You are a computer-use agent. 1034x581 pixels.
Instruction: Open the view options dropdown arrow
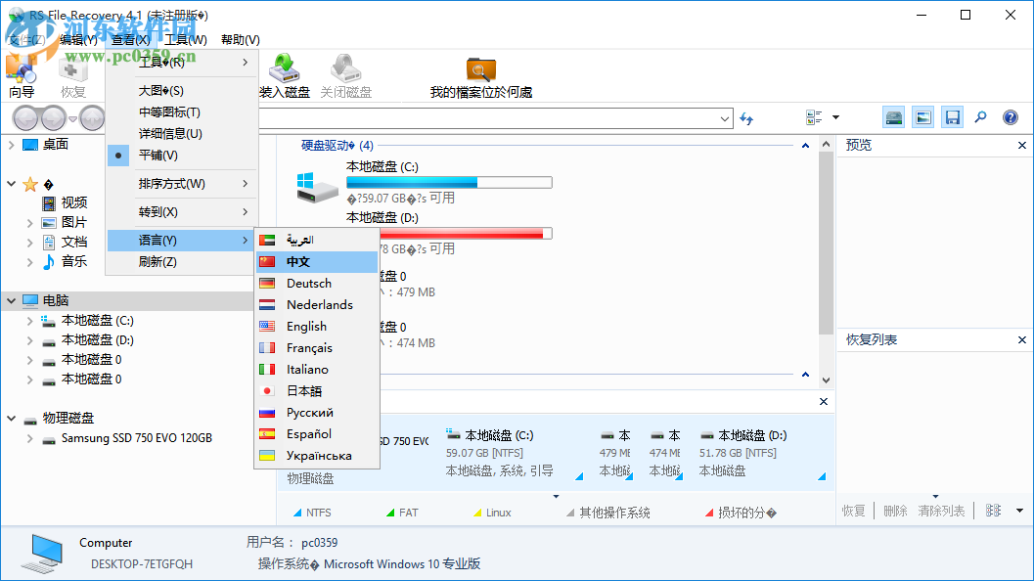pos(835,116)
